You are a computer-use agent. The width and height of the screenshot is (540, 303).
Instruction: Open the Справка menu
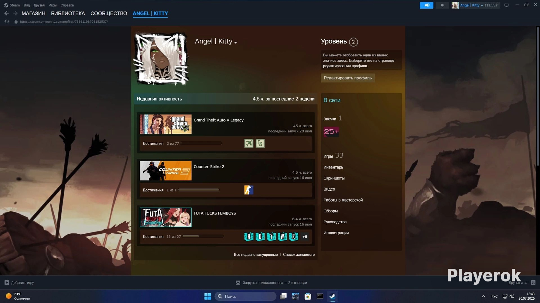(x=67, y=5)
